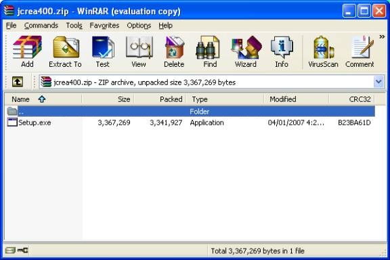Open the address bar dropdown arrow
Image resolution: width=390 pixels, height=260 pixels.
(x=378, y=82)
